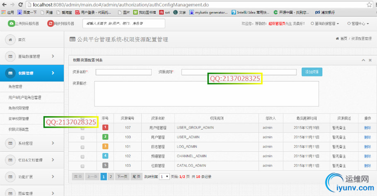The height and width of the screenshot is (196, 377).
Task: Click green badge number 2 for USER_ADMIN
Action: click(105, 137)
